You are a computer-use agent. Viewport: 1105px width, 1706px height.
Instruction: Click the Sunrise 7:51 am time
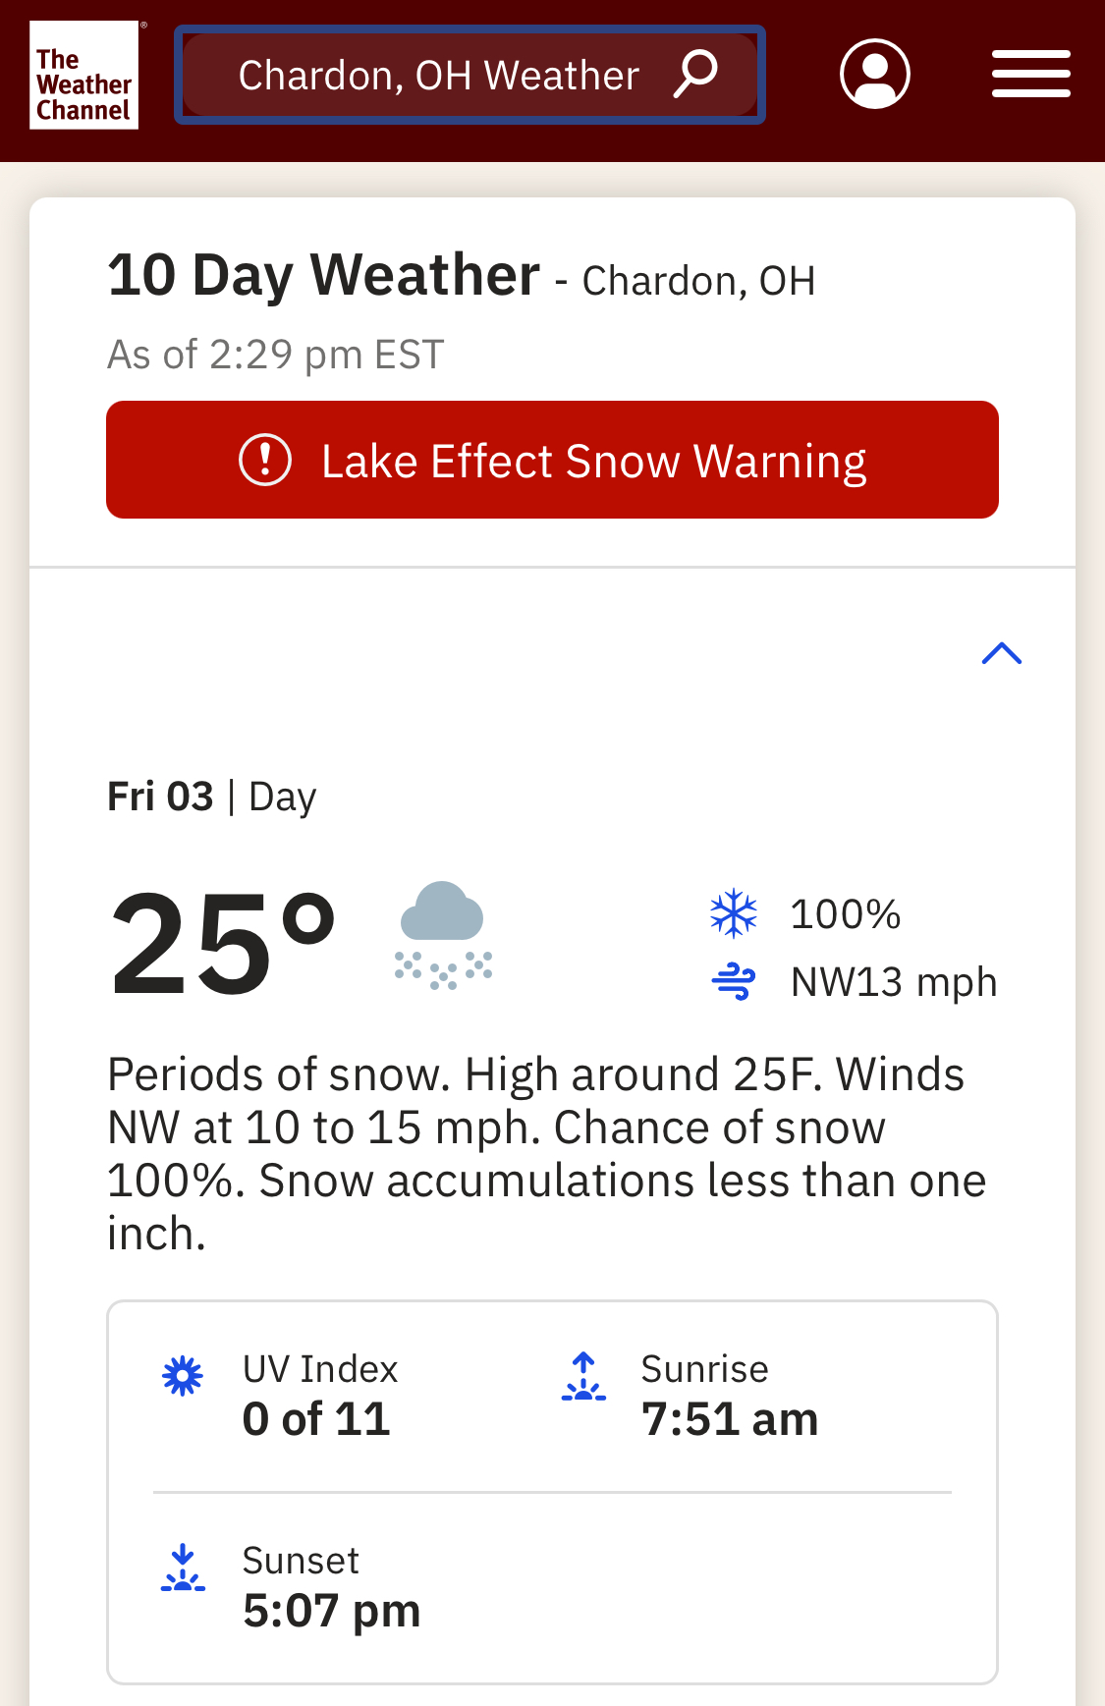[730, 1419]
